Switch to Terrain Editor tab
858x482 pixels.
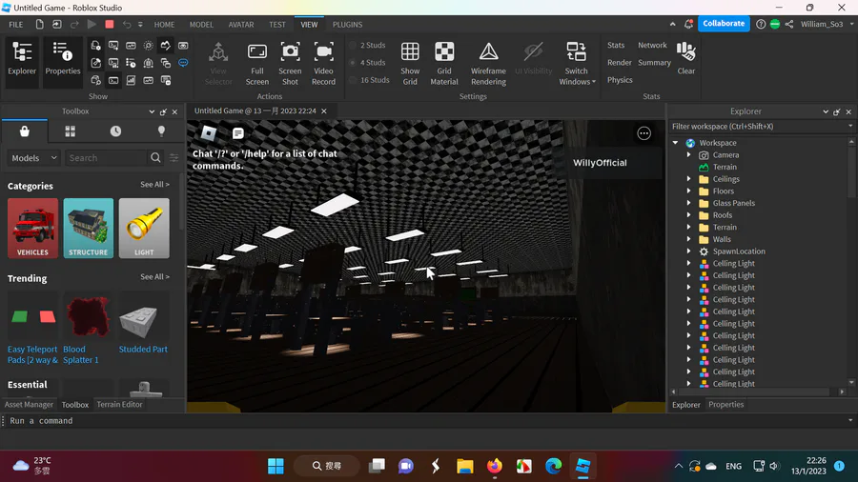(x=119, y=405)
